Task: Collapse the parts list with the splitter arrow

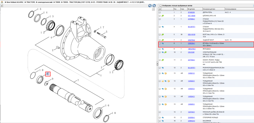Action: [157, 64]
